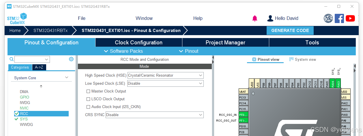
Task: Select pin PC13 on the chip
Action: coord(243,97)
